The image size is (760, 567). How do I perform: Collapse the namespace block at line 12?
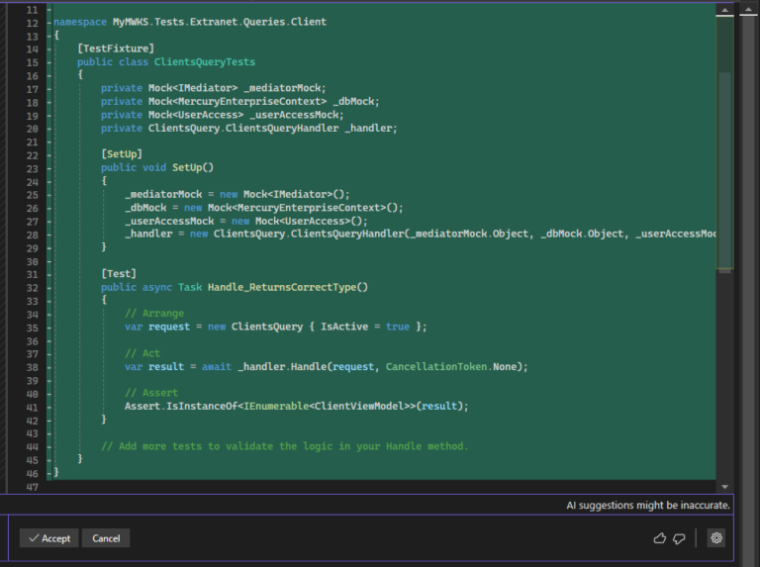point(48,21)
